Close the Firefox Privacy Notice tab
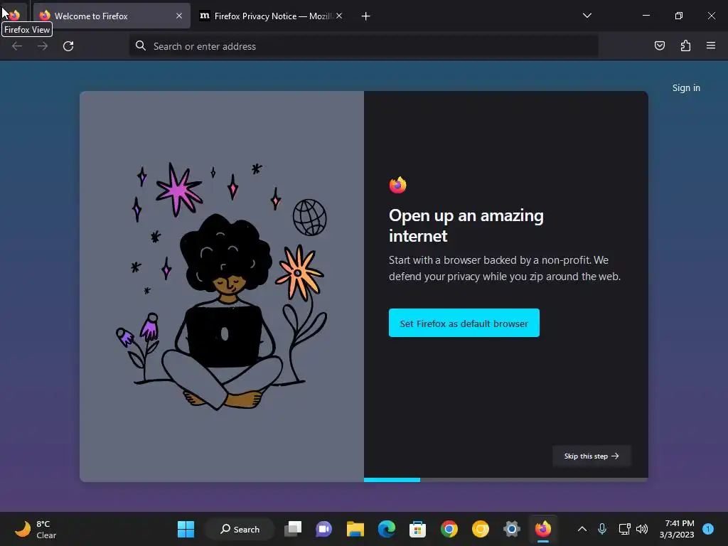This screenshot has height=546, width=728. (x=339, y=16)
